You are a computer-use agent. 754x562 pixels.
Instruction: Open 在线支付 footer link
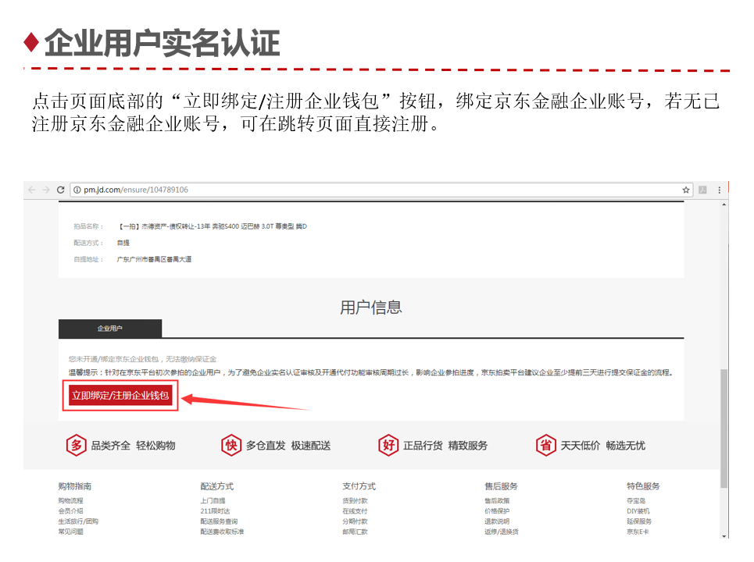355,511
